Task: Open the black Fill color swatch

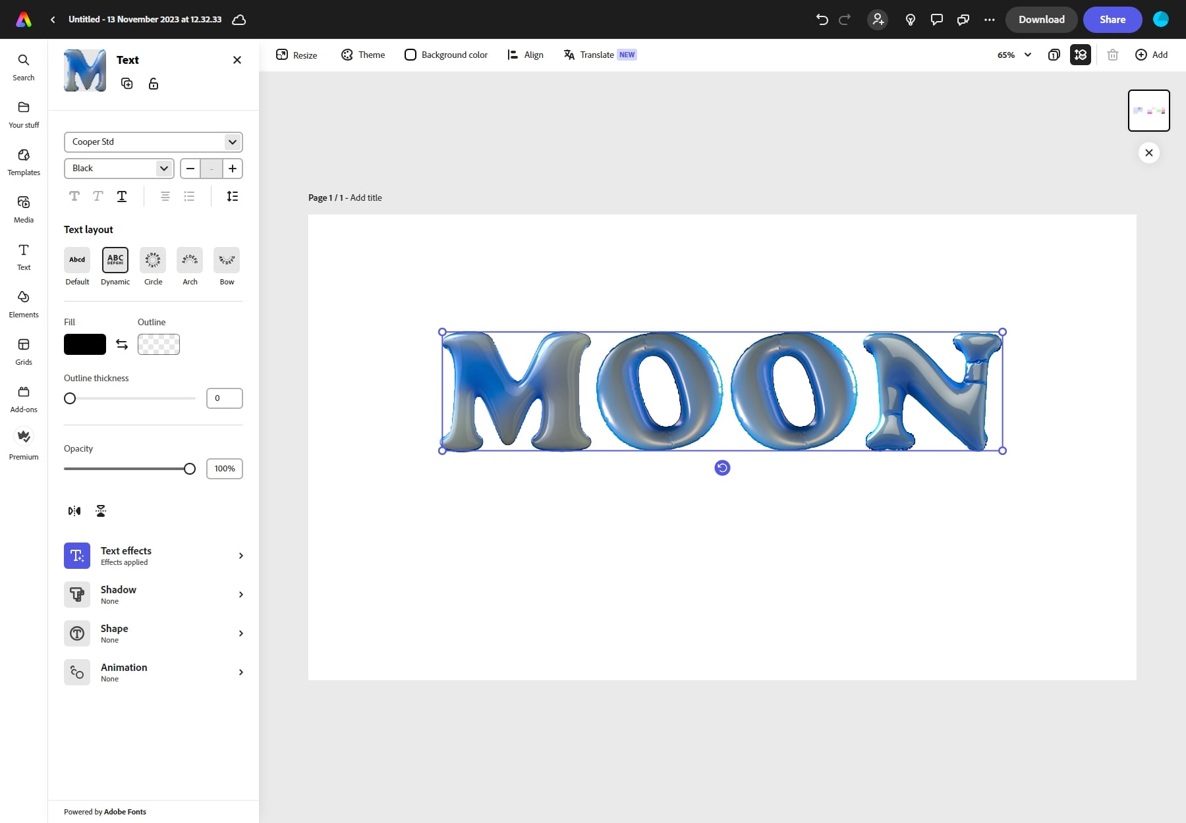Action: click(x=84, y=344)
